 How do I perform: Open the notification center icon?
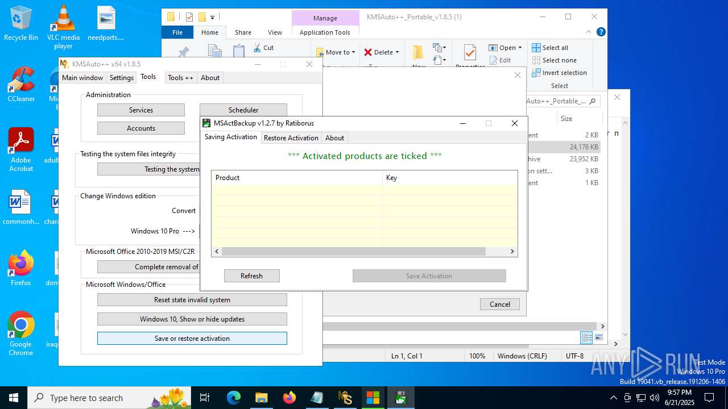709,398
